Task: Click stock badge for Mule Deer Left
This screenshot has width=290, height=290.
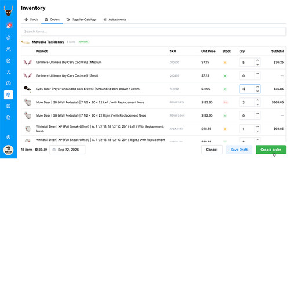Action: pos(225,103)
